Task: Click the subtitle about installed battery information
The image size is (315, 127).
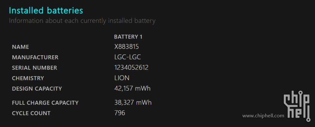Action: coord(82,21)
